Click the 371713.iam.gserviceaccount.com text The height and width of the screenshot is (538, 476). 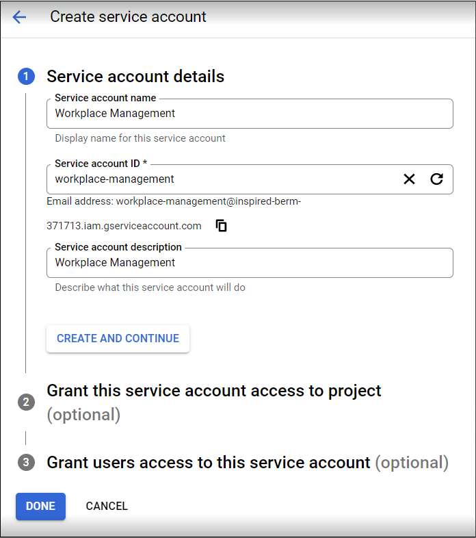[x=124, y=226]
